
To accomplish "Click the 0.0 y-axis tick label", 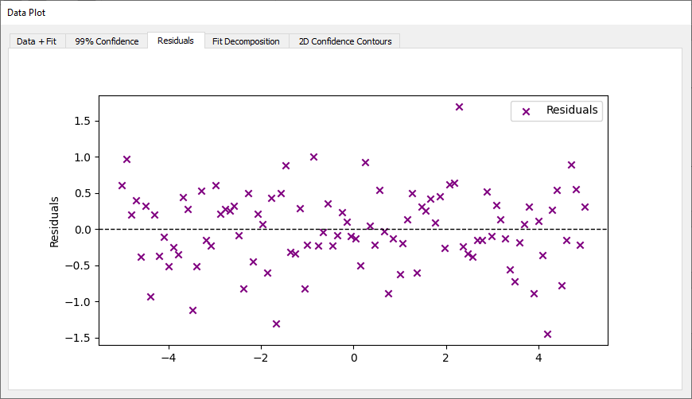I will (x=83, y=230).
